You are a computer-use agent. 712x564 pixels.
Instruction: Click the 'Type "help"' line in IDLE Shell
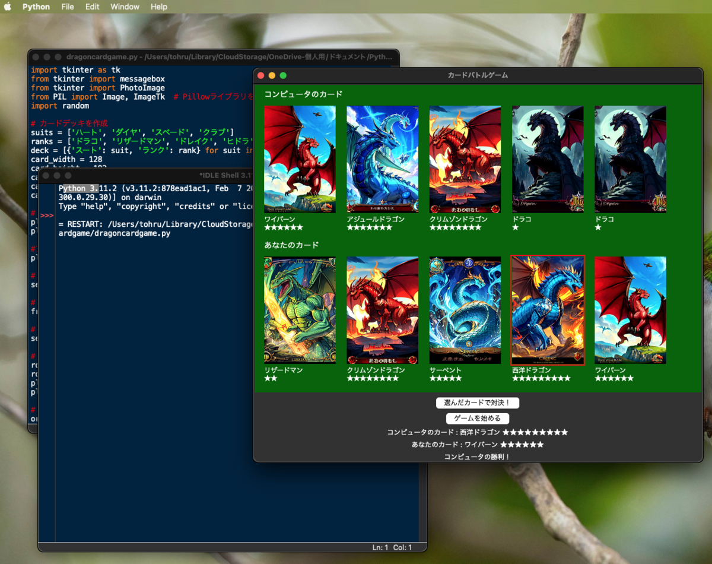click(155, 206)
